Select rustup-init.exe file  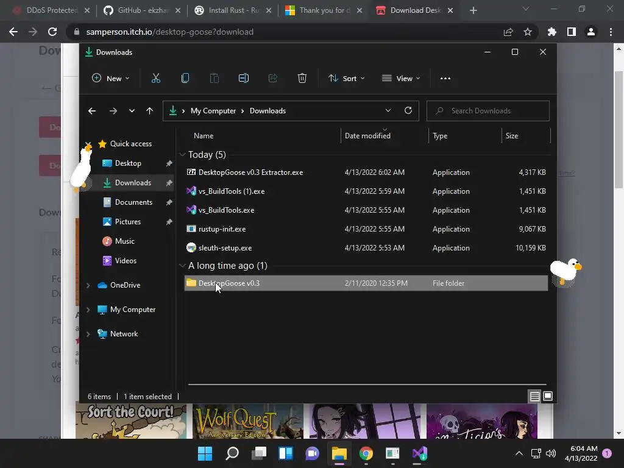[366, 229]
